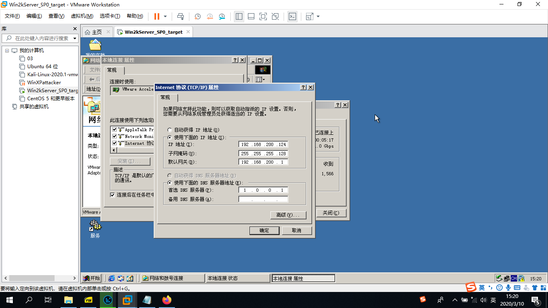Viewport: 548px width, 308px height.
Task: Open File Explorer from the Windows taskbar
Action: (x=69, y=300)
